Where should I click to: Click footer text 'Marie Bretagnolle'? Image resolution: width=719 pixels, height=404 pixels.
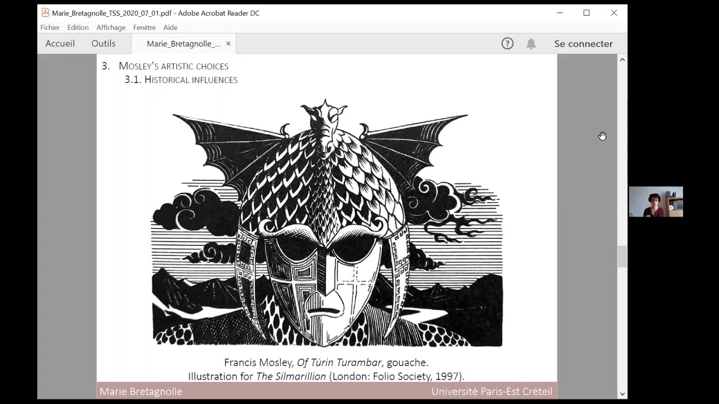[141, 391]
